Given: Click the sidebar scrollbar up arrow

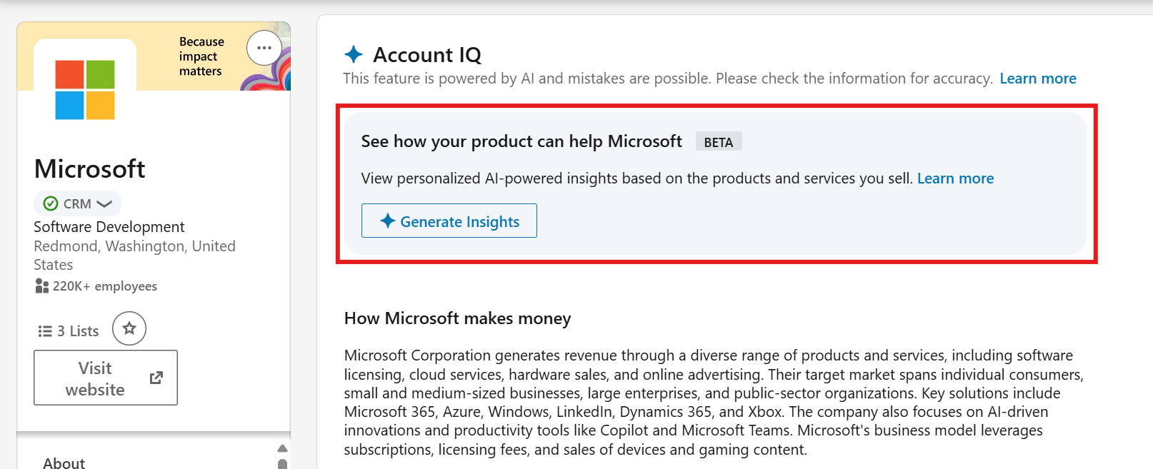Looking at the screenshot, I should click(x=282, y=448).
